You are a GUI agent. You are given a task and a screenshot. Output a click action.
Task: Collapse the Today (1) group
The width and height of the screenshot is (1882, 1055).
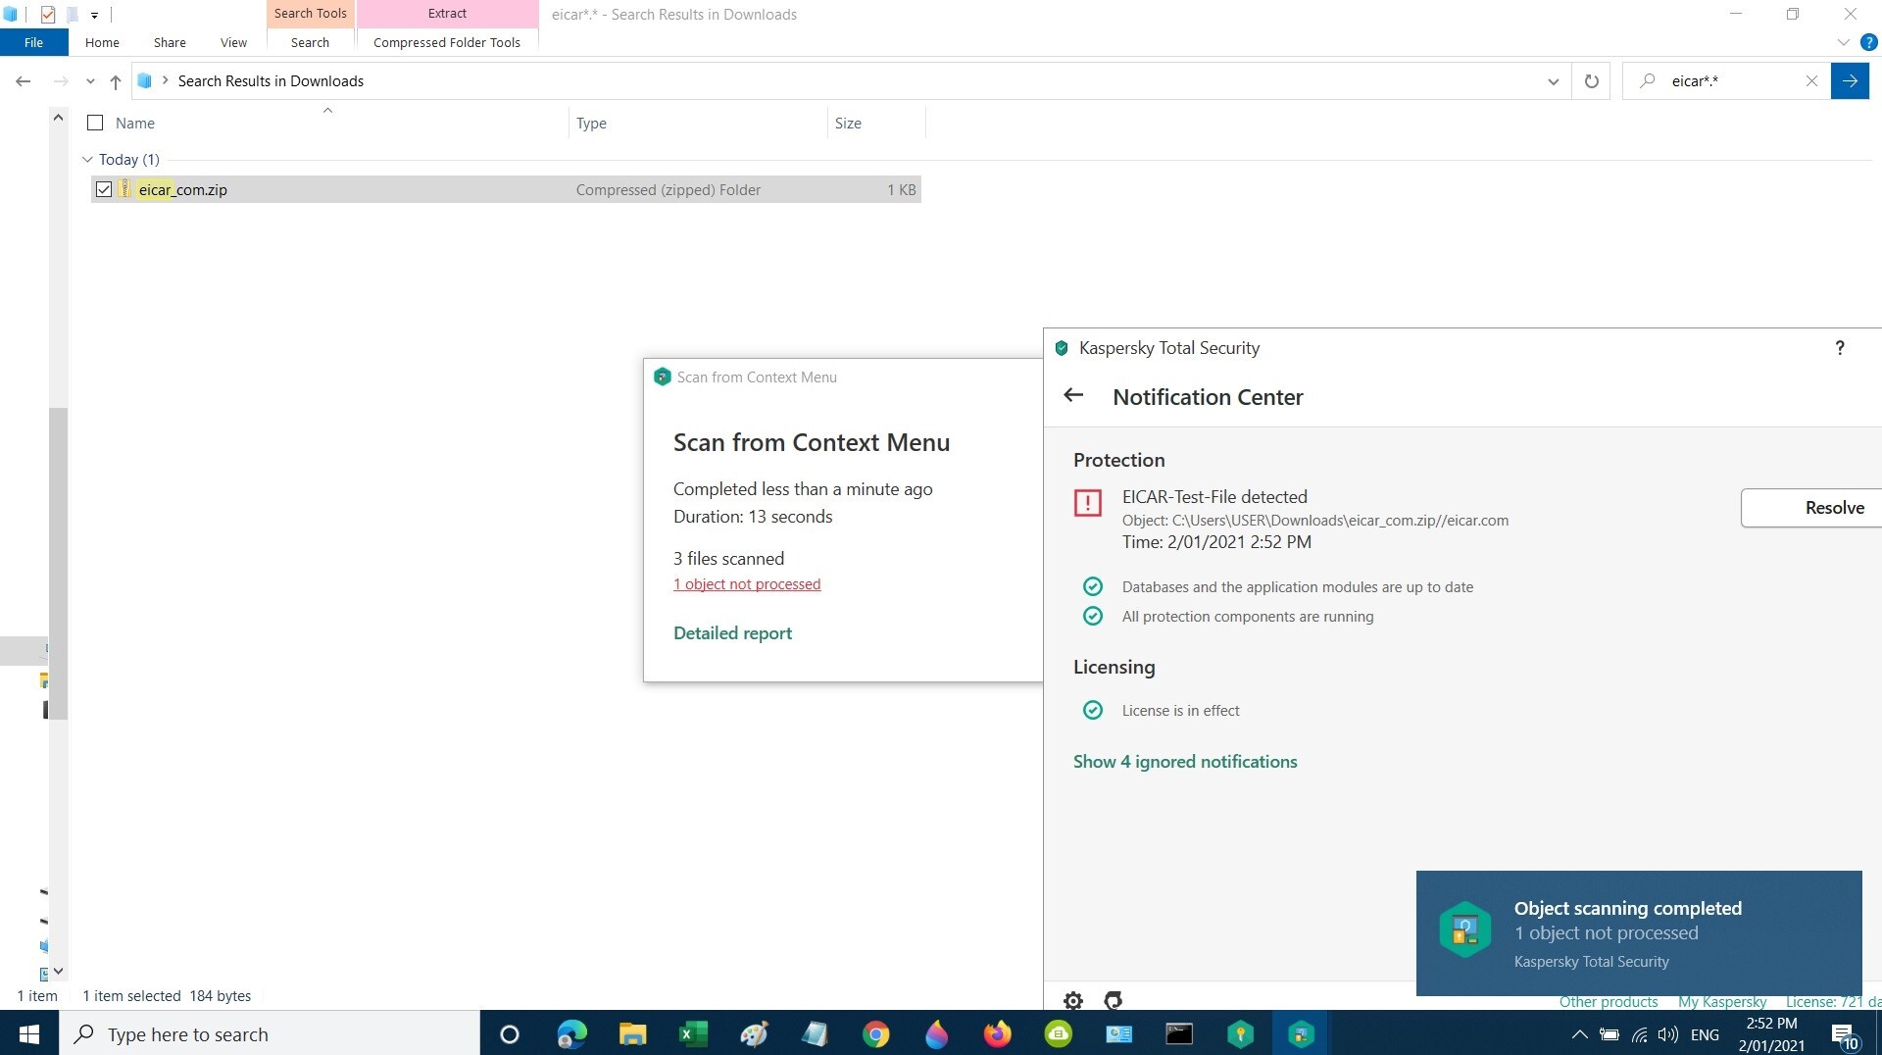(87, 159)
